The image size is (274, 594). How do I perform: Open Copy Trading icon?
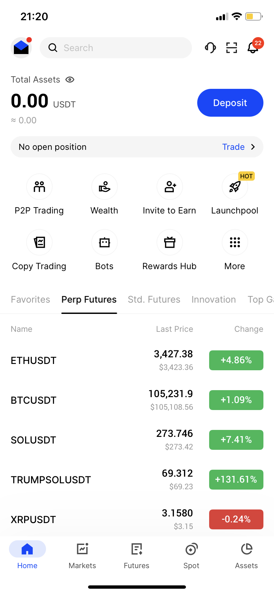pyautogui.click(x=39, y=243)
